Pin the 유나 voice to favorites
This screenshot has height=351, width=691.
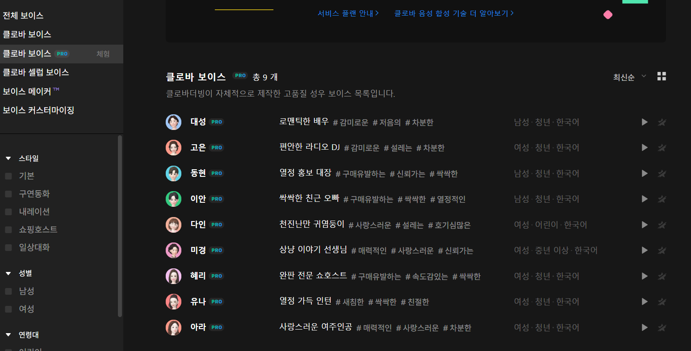pyautogui.click(x=662, y=301)
